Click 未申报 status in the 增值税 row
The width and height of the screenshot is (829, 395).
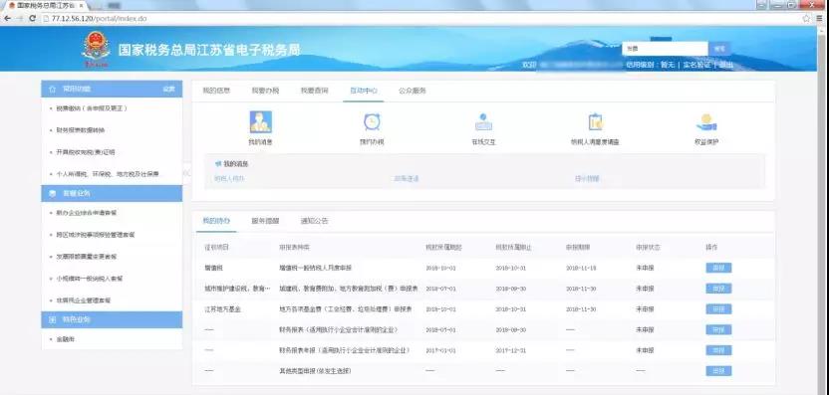[x=645, y=268]
